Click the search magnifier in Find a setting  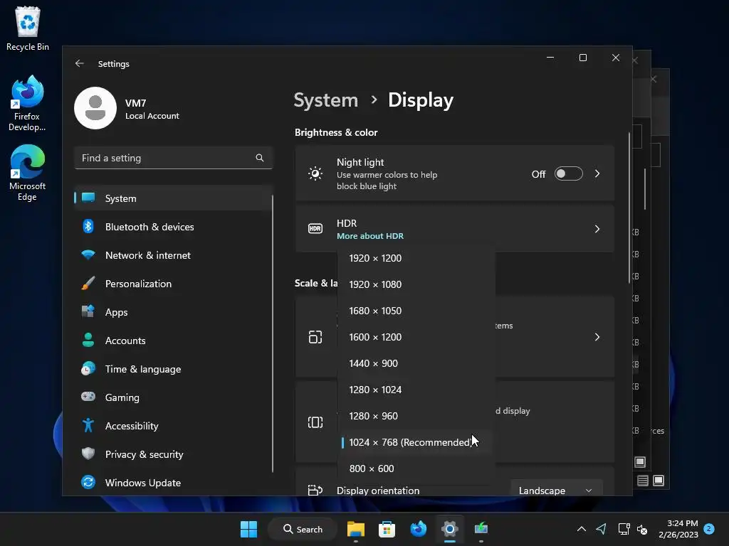tap(259, 158)
